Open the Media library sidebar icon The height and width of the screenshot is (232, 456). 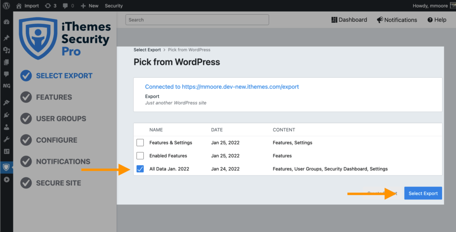click(x=6, y=50)
